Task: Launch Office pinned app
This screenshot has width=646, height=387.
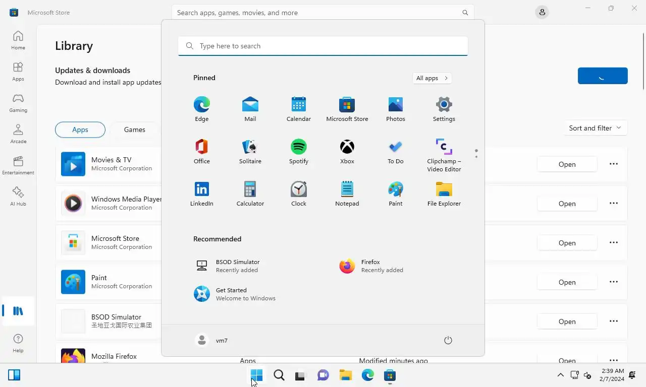Action: tap(202, 152)
